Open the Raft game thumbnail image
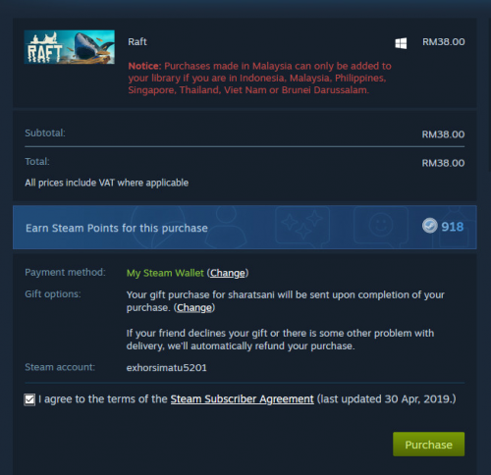 pyautogui.click(x=70, y=47)
